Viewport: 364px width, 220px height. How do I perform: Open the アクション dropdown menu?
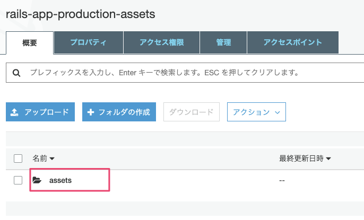pyautogui.click(x=256, y=112)
